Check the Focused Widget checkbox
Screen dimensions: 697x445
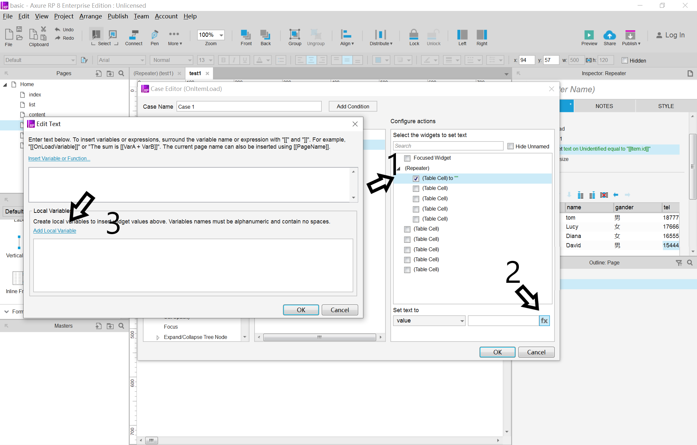[x=407, y=158]
